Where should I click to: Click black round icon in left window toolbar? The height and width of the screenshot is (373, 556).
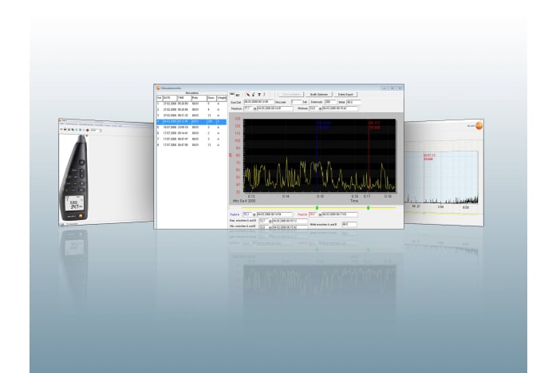tap(65, 129)
